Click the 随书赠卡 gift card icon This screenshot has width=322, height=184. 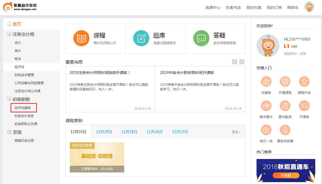click(266, 106)
